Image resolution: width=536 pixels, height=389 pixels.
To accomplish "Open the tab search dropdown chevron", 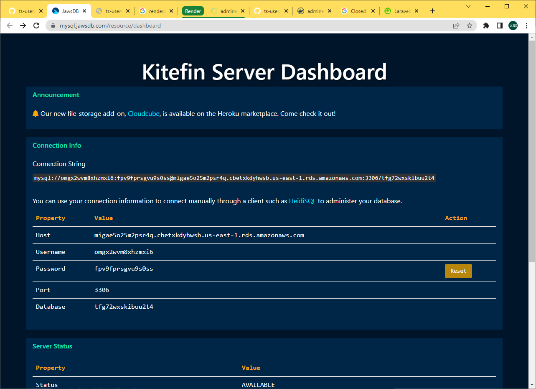I will click(468, 6).
